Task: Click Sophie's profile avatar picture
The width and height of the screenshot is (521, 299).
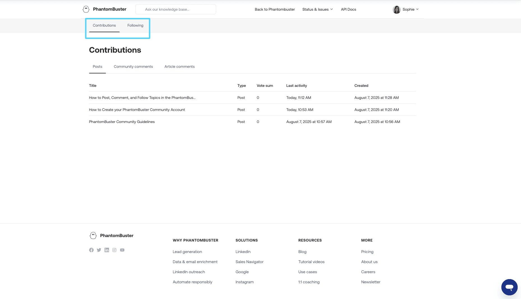Action: (x=397, y=10)
